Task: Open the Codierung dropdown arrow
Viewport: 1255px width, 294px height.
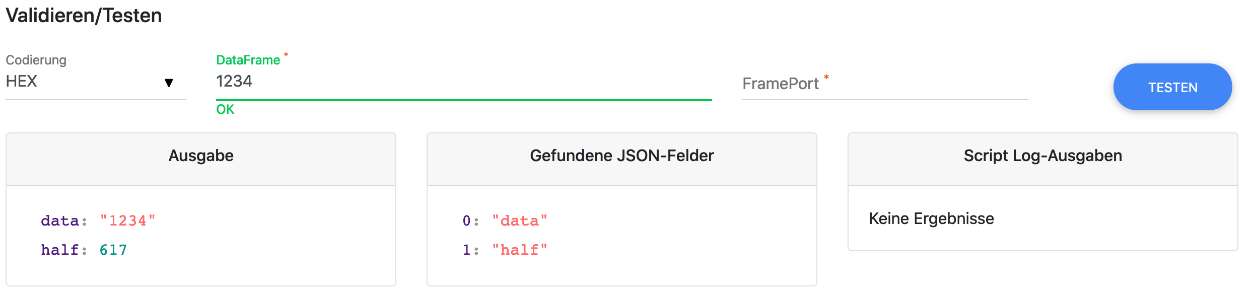Action: click(169, 83)
